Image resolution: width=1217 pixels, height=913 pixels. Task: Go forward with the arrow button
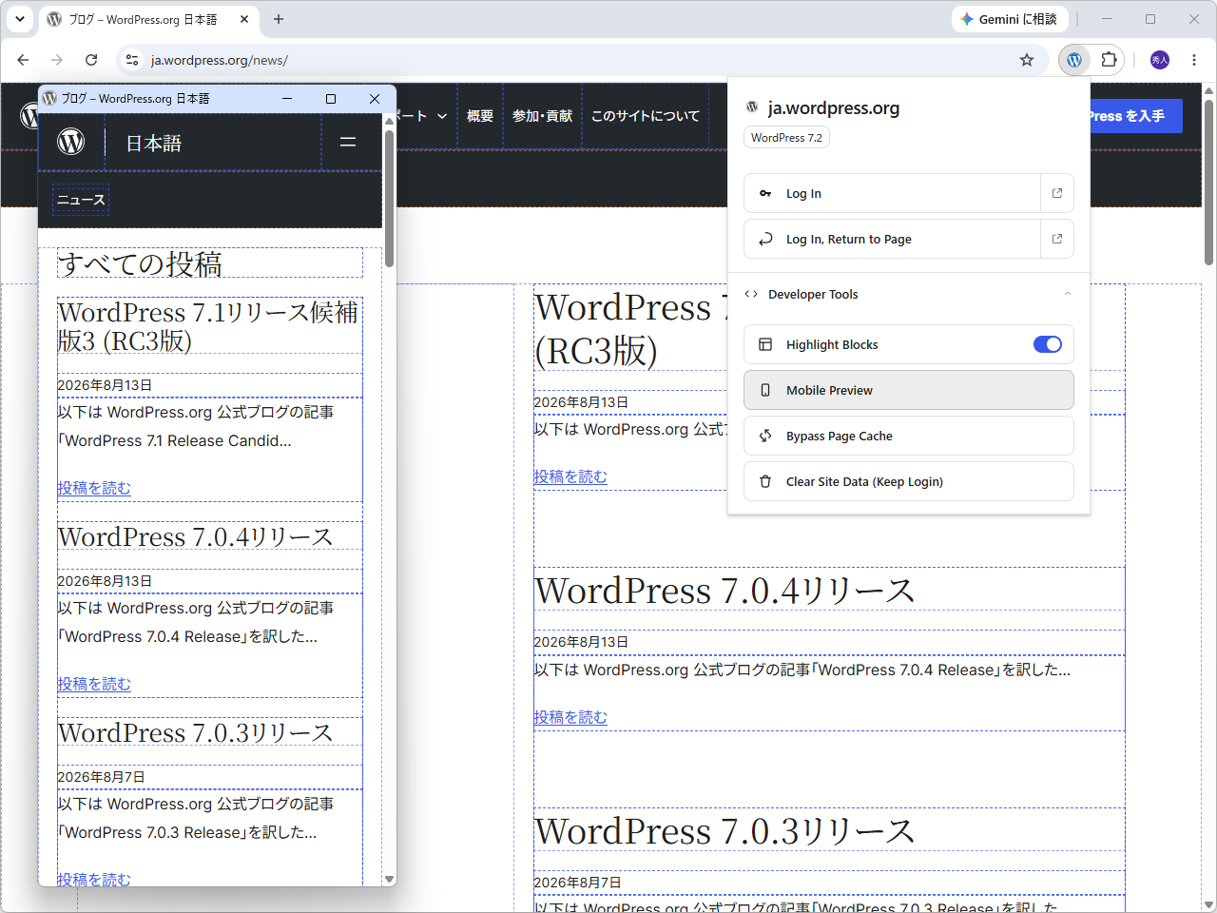[x=57, y=60]
